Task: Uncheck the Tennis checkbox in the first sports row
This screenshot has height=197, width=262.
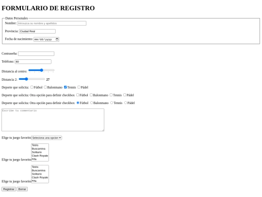Action: tap(65, 87)
